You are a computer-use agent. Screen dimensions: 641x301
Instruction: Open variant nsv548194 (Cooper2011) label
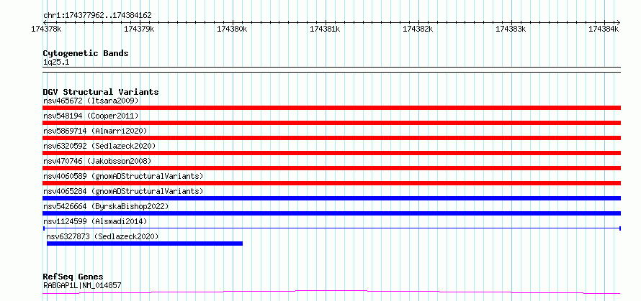[x=91, y=116]
